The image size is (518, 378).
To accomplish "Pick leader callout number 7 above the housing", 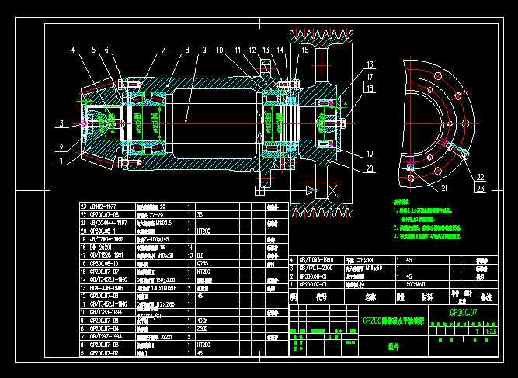I will click(163, 50).
